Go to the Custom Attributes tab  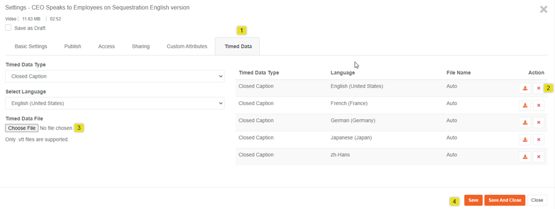pyautogui.click(x=187, y=46)
